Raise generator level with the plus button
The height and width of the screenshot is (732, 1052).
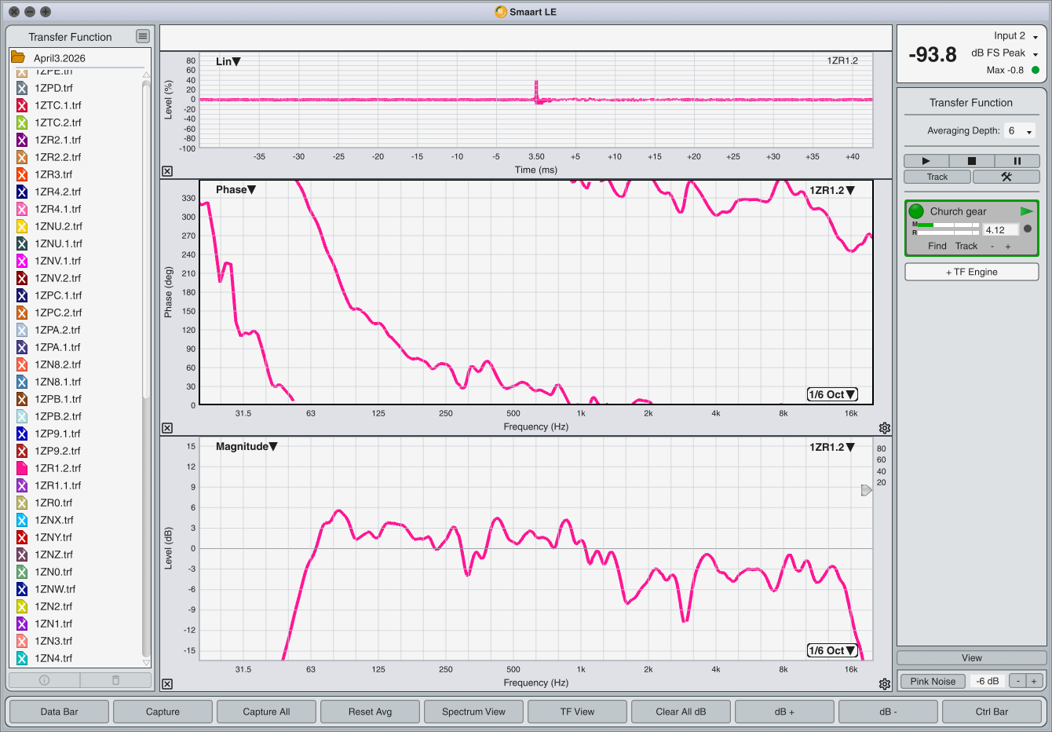click(1034, 681)
